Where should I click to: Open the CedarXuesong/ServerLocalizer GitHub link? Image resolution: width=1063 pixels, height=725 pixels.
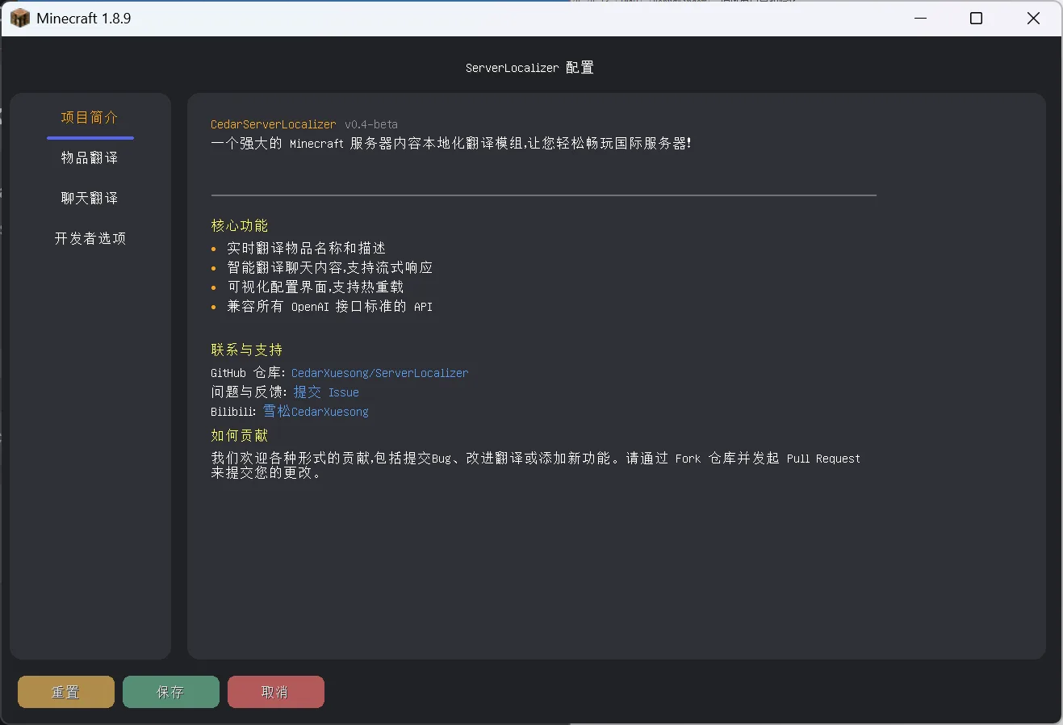[379, 373]
